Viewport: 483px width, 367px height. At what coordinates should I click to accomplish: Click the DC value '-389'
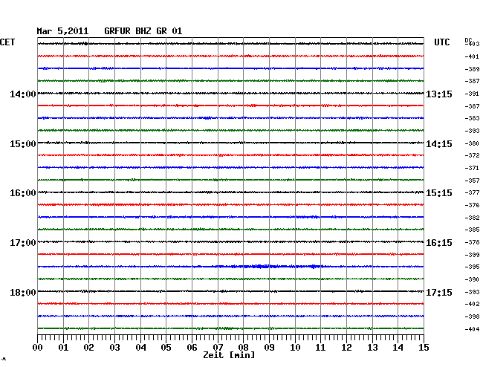[x=472, y=69]
